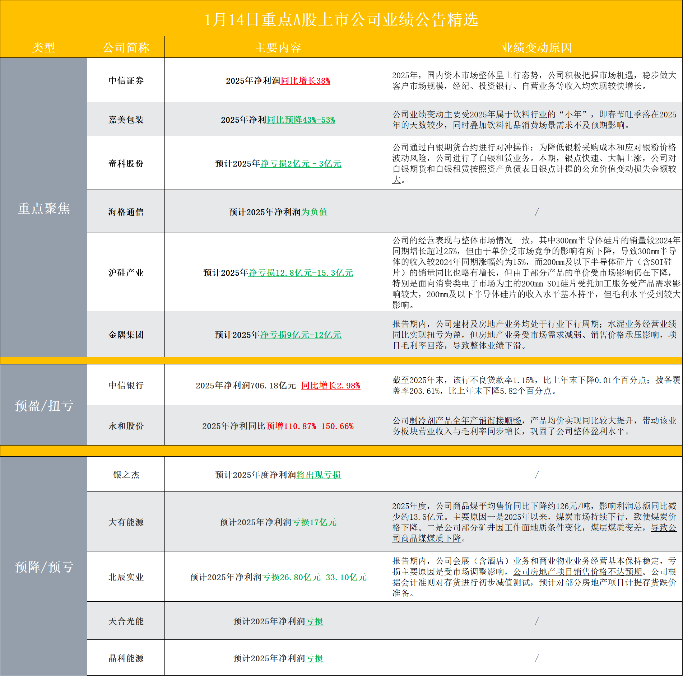
Task: Click the '晶科能源' company cell
Action: pyautogui.click(x=126, y=658)
